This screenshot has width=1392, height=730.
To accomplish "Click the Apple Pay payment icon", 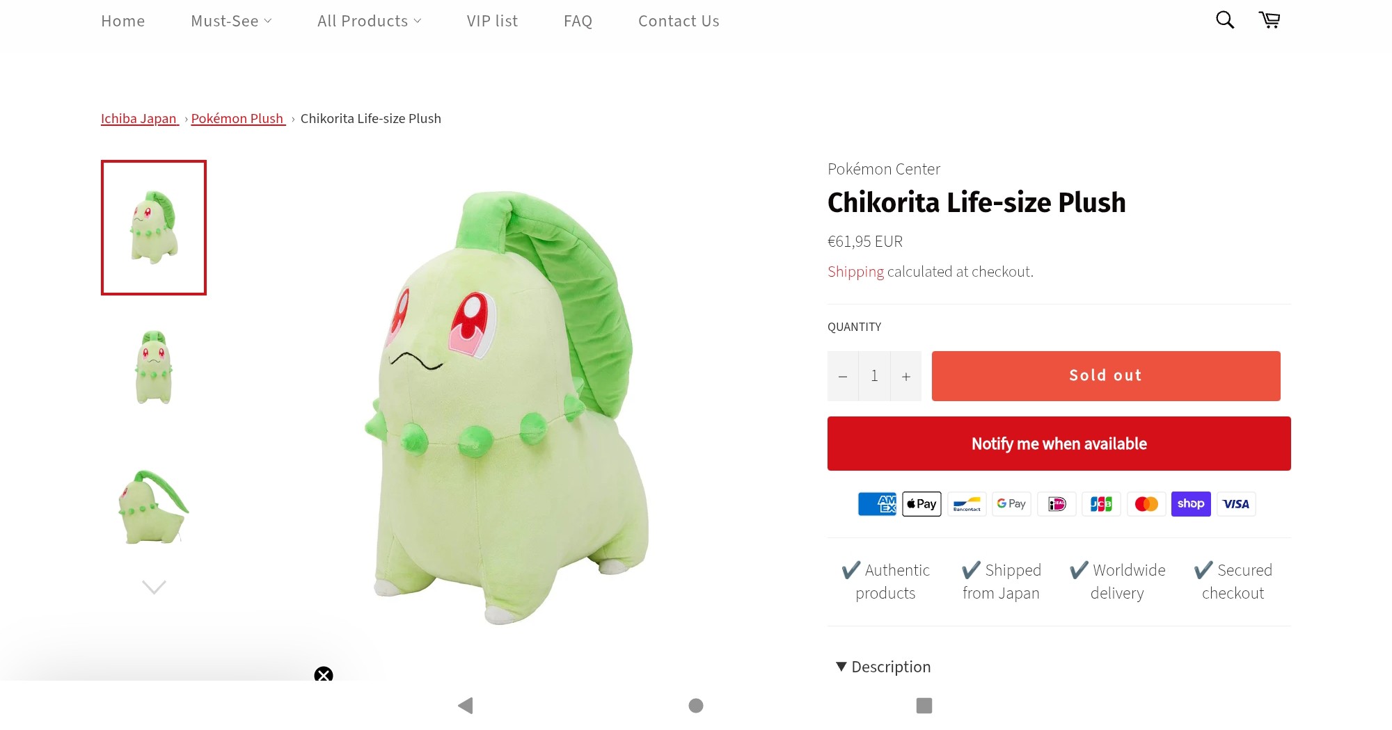I will click(x=922, y=504).
